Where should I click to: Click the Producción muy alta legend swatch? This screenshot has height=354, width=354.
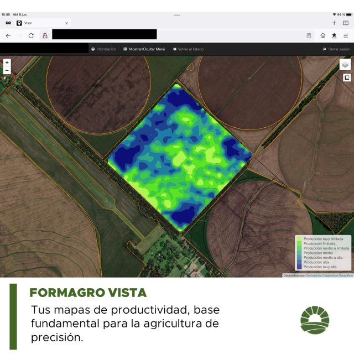point(299,267)
